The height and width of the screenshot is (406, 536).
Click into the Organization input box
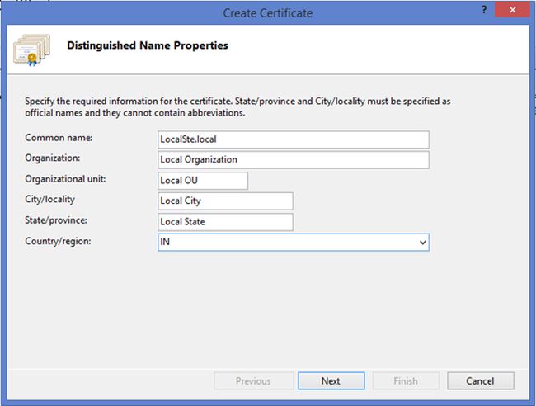[x=293, y=160]
